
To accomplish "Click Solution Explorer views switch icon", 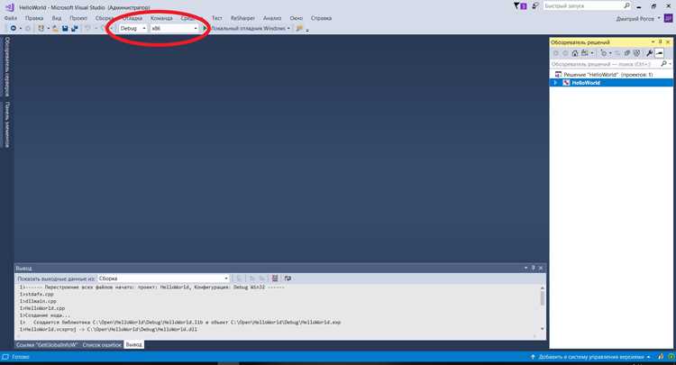I will click(x=585, y=53).
